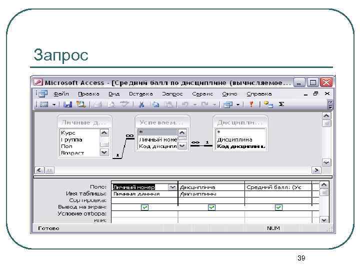Toggle show checkbox for Дисциплина column

(x=211, y=207)
